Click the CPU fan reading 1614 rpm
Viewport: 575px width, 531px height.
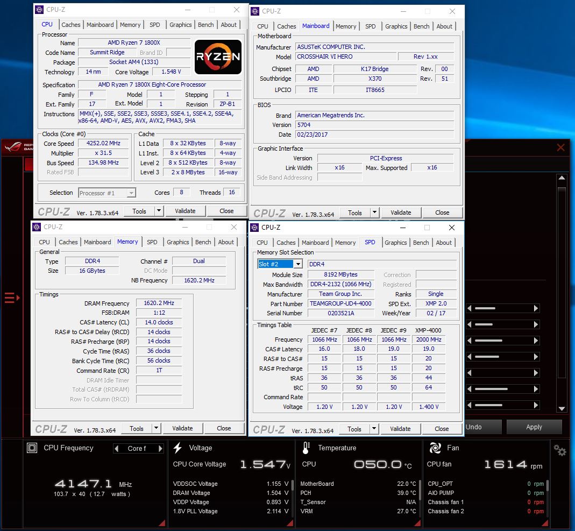tap(513, 465)
